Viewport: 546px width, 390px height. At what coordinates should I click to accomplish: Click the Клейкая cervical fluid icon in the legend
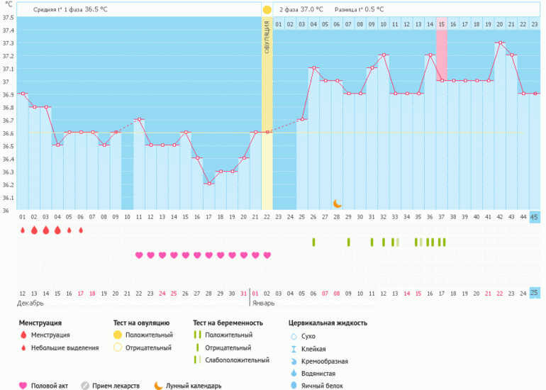[294, 349]
